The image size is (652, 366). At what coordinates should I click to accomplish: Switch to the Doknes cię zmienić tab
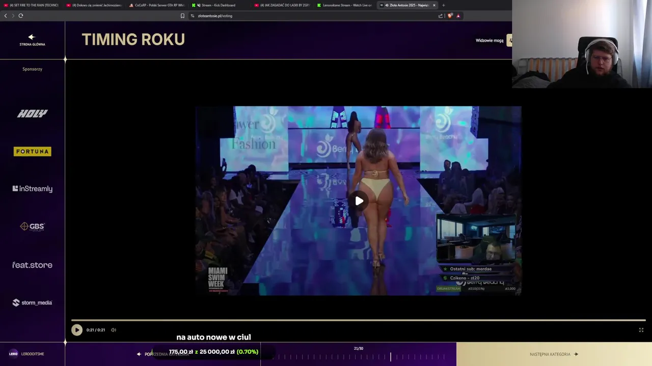[94, 5]
